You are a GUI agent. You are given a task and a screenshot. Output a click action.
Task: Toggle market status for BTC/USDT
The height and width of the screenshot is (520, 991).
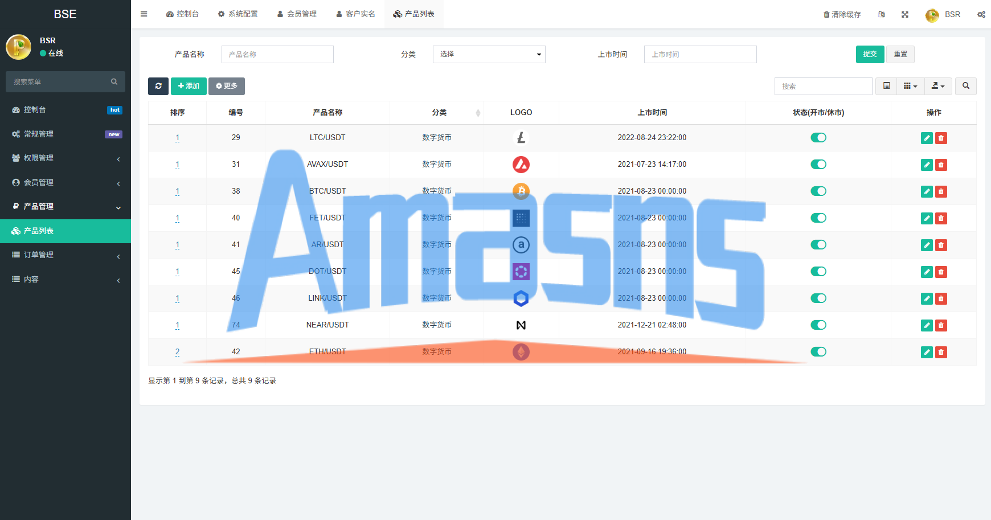click(x=818, y=191)
